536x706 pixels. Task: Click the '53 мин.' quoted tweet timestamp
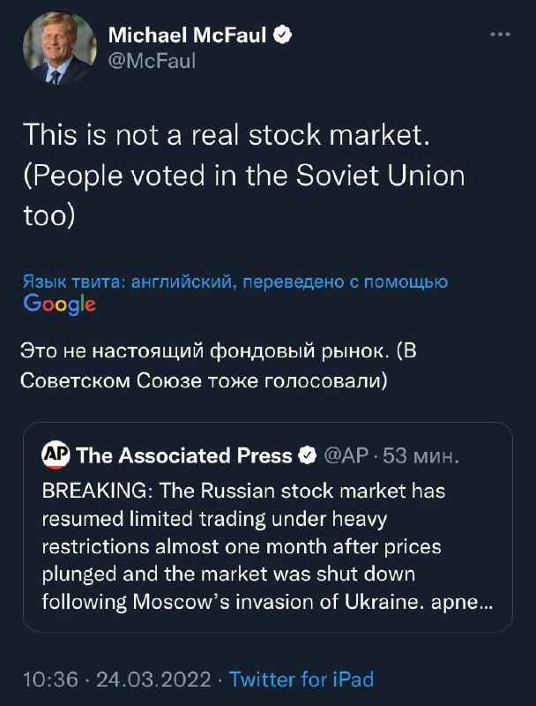tap(421, 456)
